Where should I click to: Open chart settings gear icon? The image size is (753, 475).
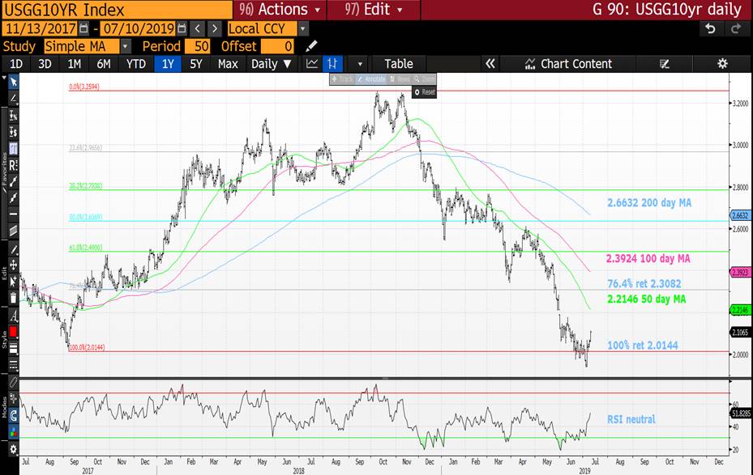(722, 64)
